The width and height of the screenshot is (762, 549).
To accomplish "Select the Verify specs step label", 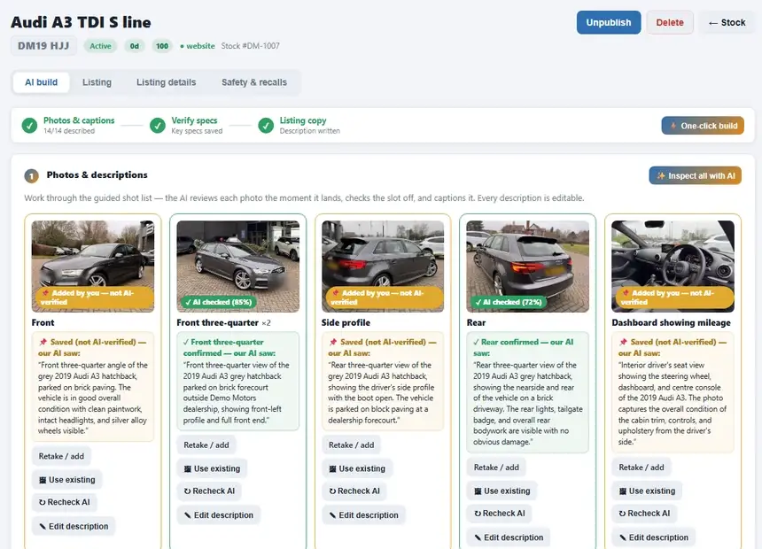I will [194, 120].
